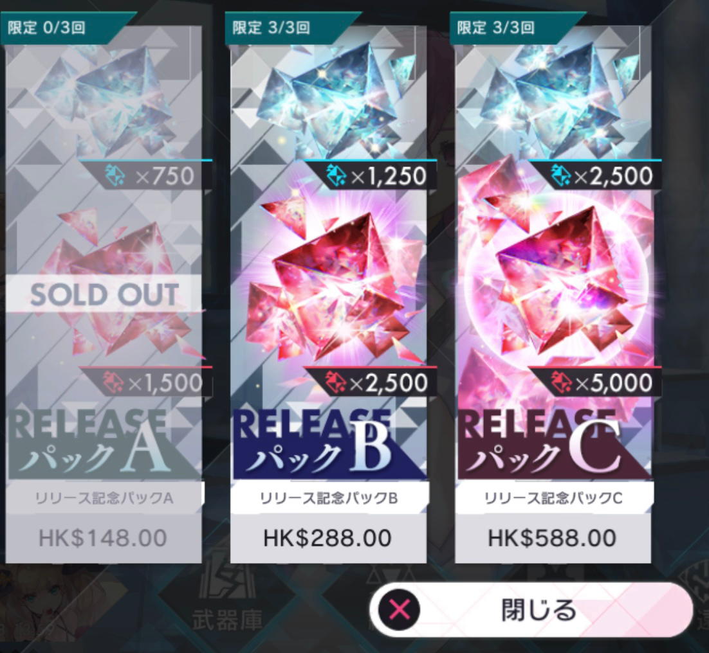Close the pack shop with the 閉じる button
709x653 pixels.
pos(531,610)
